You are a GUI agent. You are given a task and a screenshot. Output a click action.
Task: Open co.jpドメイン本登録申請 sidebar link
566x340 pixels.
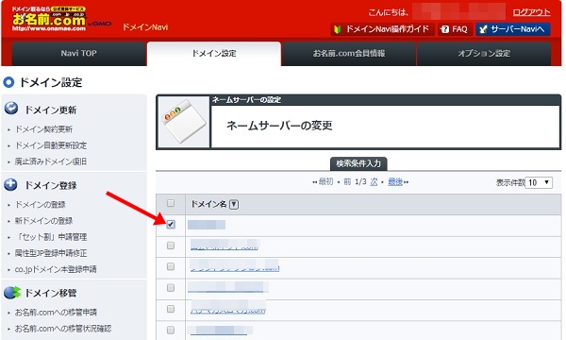coord(56,269)
